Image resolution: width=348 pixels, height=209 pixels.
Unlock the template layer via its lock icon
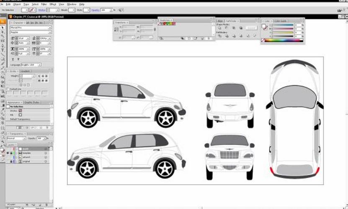[11, 153]
